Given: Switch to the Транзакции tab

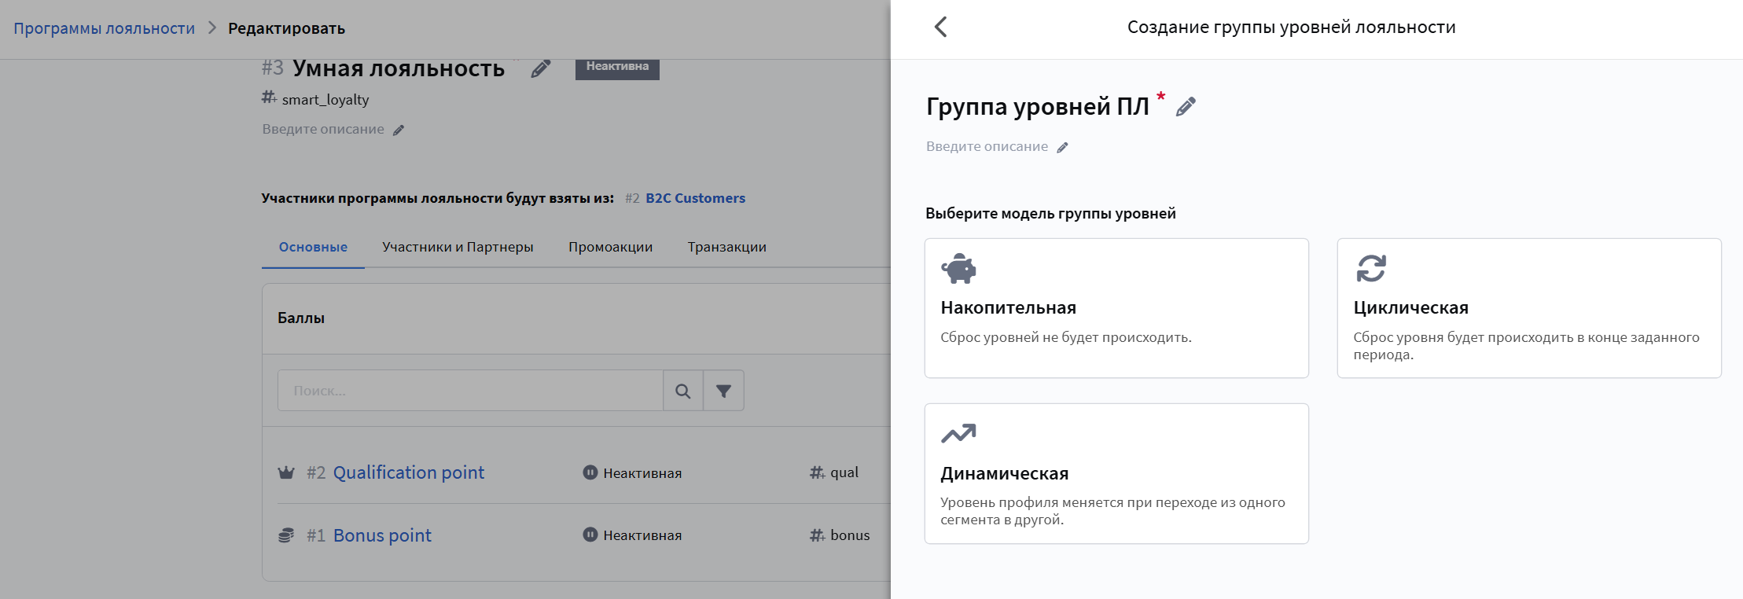Looking at the screenshot, I should point(727,247).
